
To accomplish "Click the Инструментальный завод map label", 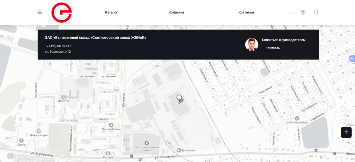I will pyautogui.click(x=146, y=147).
